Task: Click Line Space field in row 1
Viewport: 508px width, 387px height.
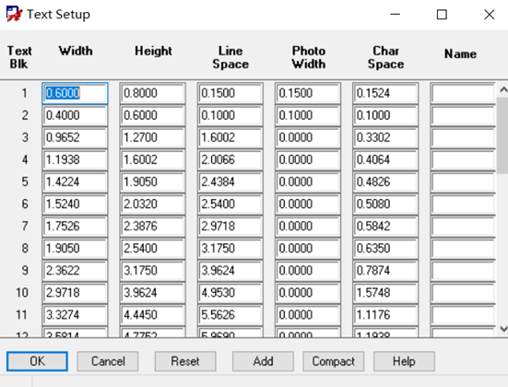Action: point(230,93)
